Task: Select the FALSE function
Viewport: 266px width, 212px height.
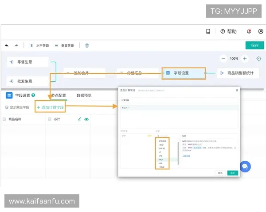Action: [162, 148]
